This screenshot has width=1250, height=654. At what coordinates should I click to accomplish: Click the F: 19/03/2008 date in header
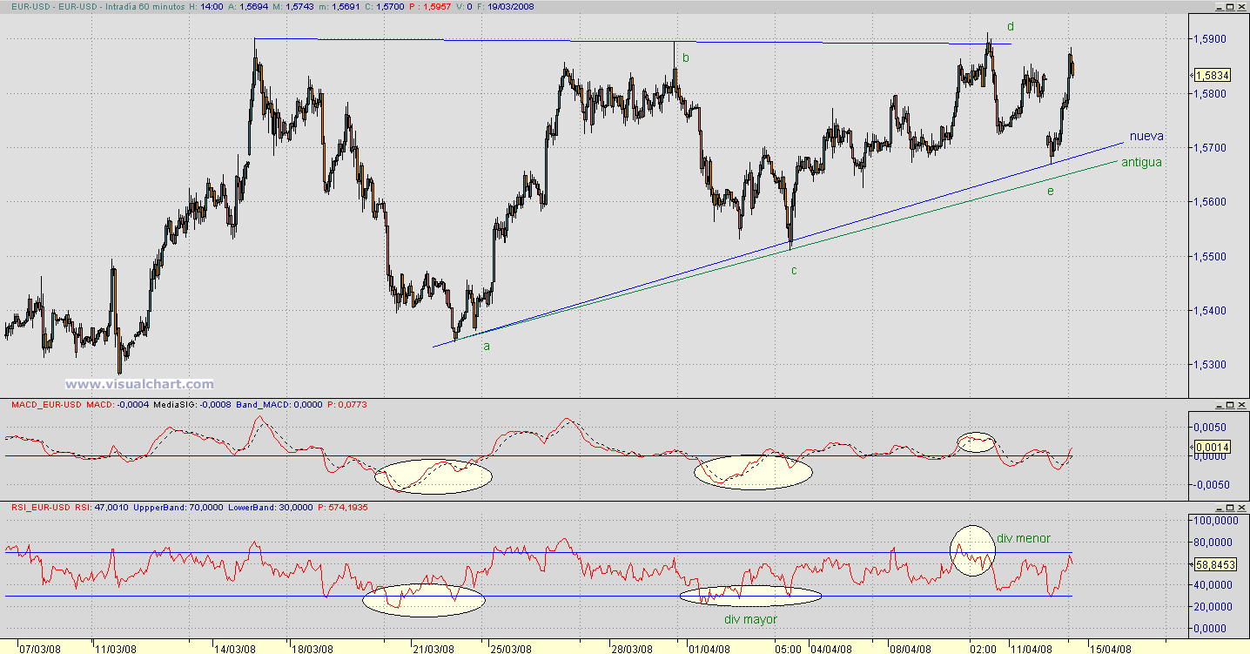(506, 6)
